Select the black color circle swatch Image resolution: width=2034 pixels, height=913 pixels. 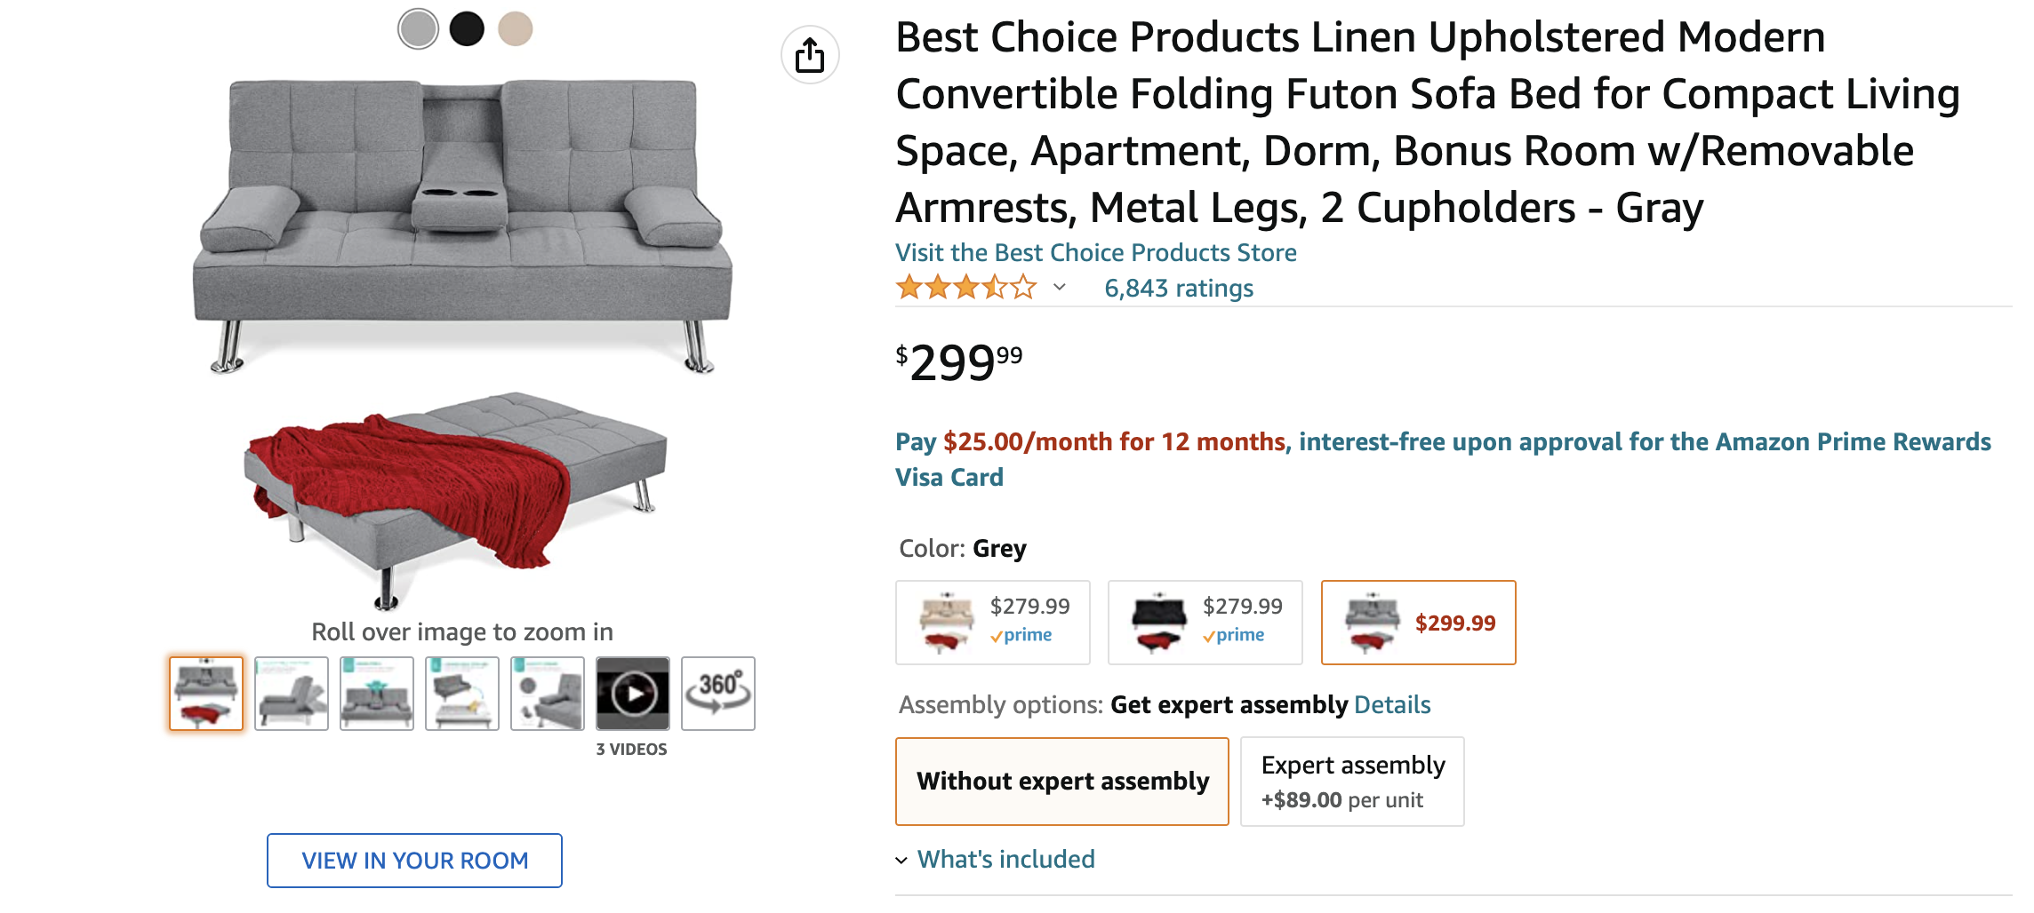467,29
